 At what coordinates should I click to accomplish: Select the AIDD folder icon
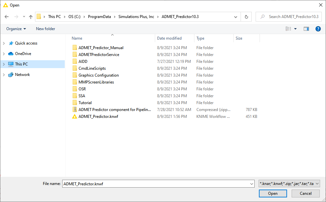75,62
